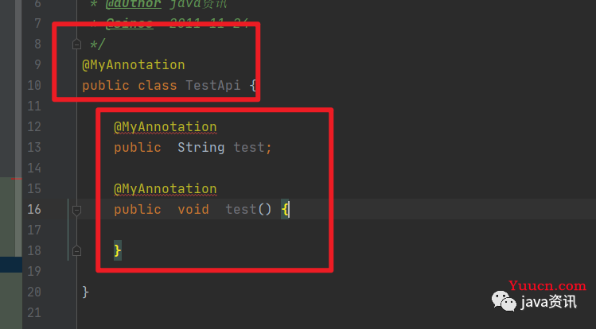
Task: Click the WeChat logo icon in watermark
Action: click(x=504, y=301)
